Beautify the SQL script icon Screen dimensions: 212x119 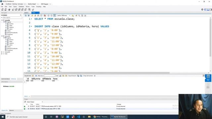click(x=76, y=16)
